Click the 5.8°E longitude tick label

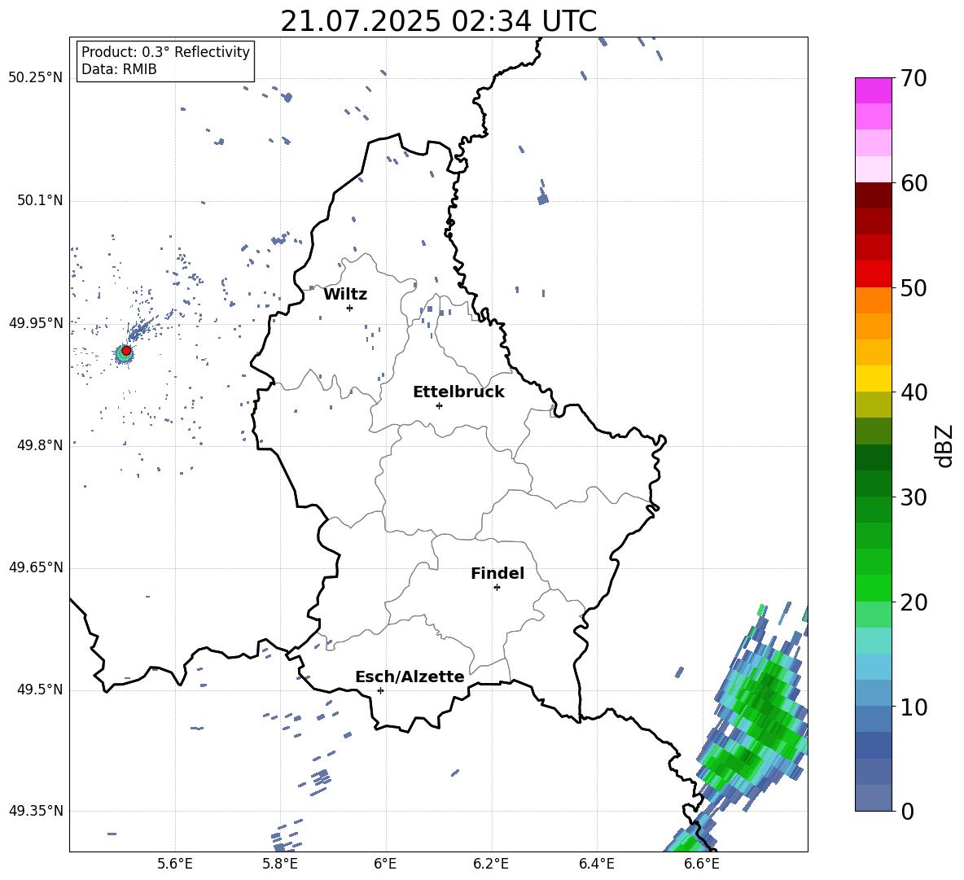pos(280,864)
